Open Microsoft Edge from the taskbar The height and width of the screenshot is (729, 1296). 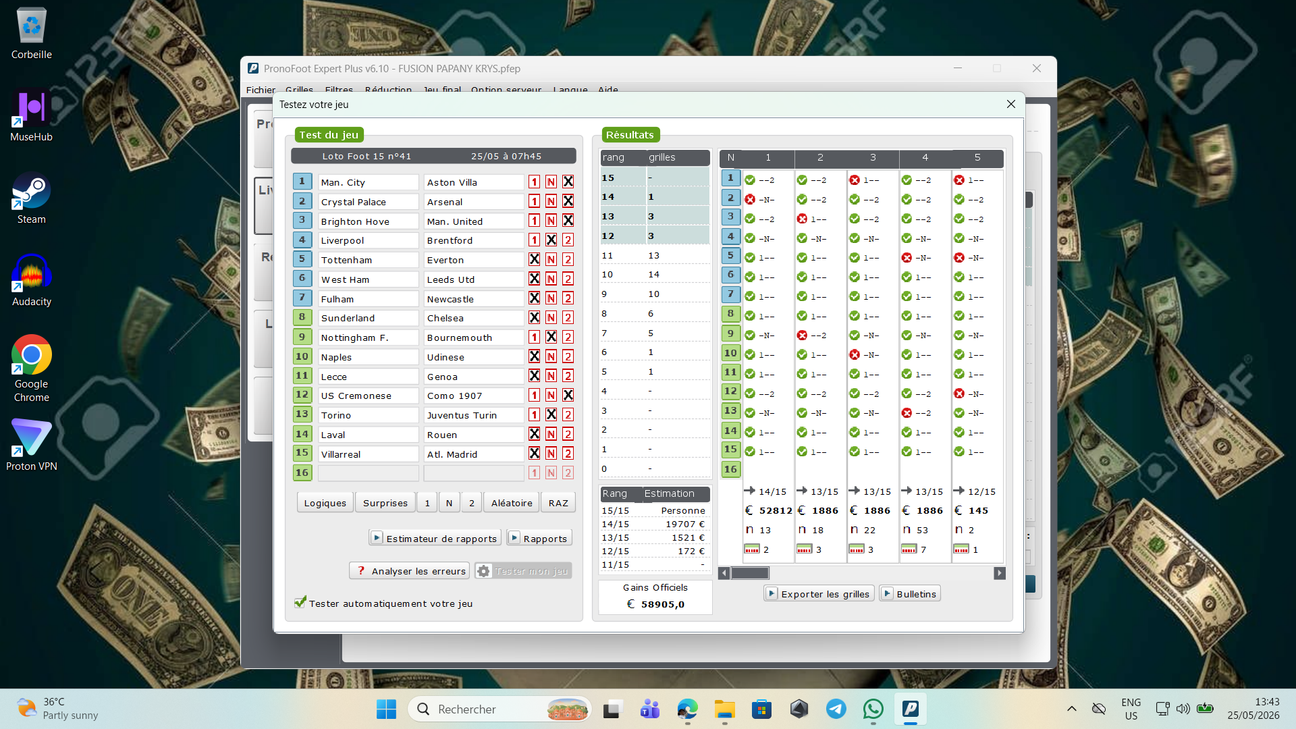click(x=688, y=709)
